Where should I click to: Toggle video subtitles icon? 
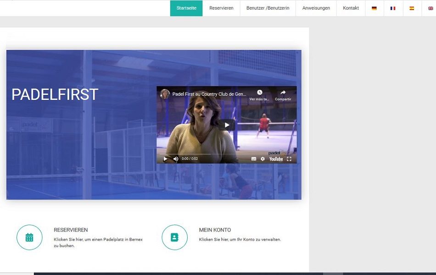(x=254, y=159)
